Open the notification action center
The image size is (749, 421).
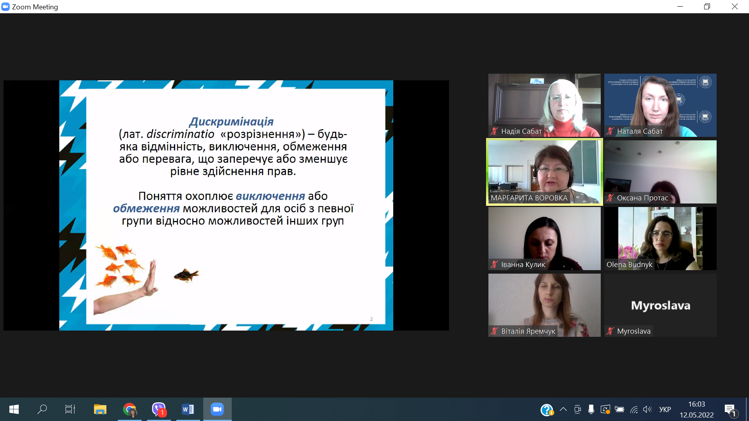coord(730,409)
